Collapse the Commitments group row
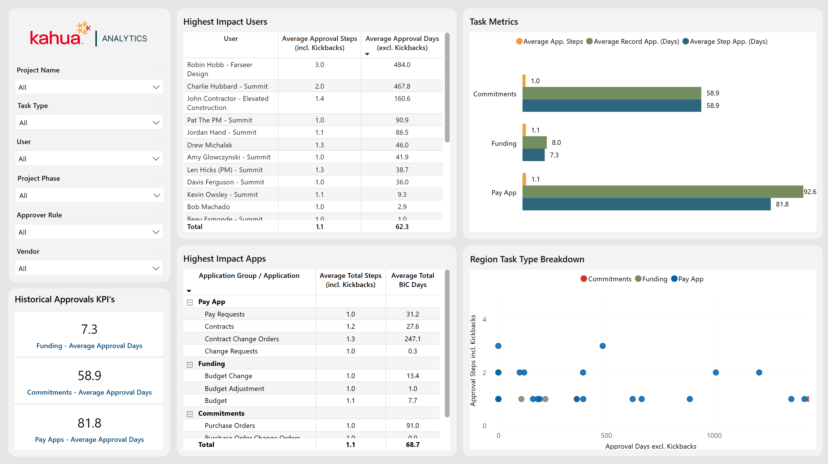The width and height of the screenshot is (828, 464). point(190,414)
